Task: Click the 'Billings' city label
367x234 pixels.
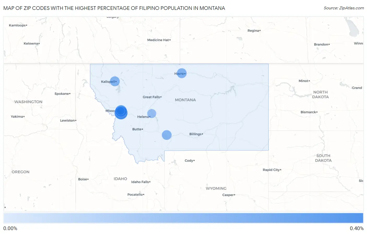Action: tap(196, 134)
